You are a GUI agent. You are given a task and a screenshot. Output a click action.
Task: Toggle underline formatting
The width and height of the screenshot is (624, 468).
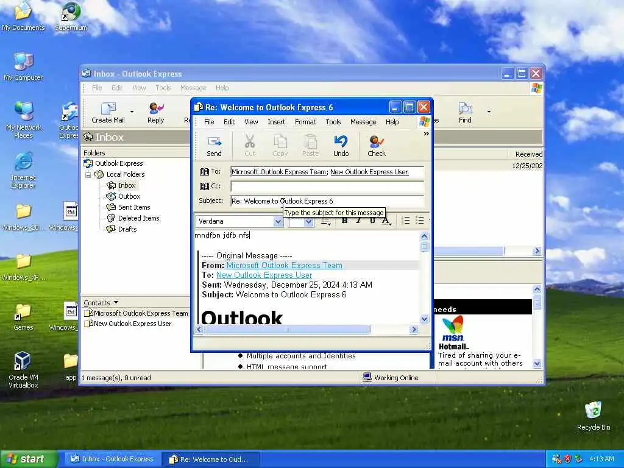[372, 221]
